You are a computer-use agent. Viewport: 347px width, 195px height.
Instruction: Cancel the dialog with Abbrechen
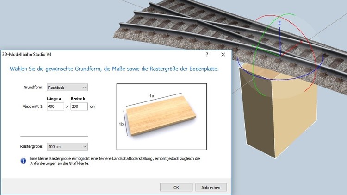pos(211,187)
